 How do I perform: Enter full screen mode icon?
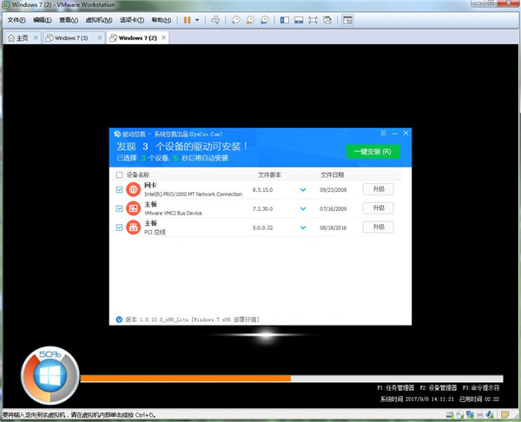point(313,20)
